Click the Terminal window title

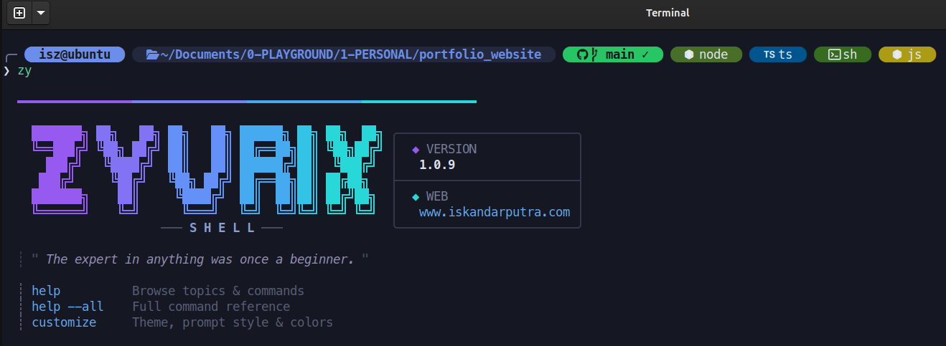(667, 13)
